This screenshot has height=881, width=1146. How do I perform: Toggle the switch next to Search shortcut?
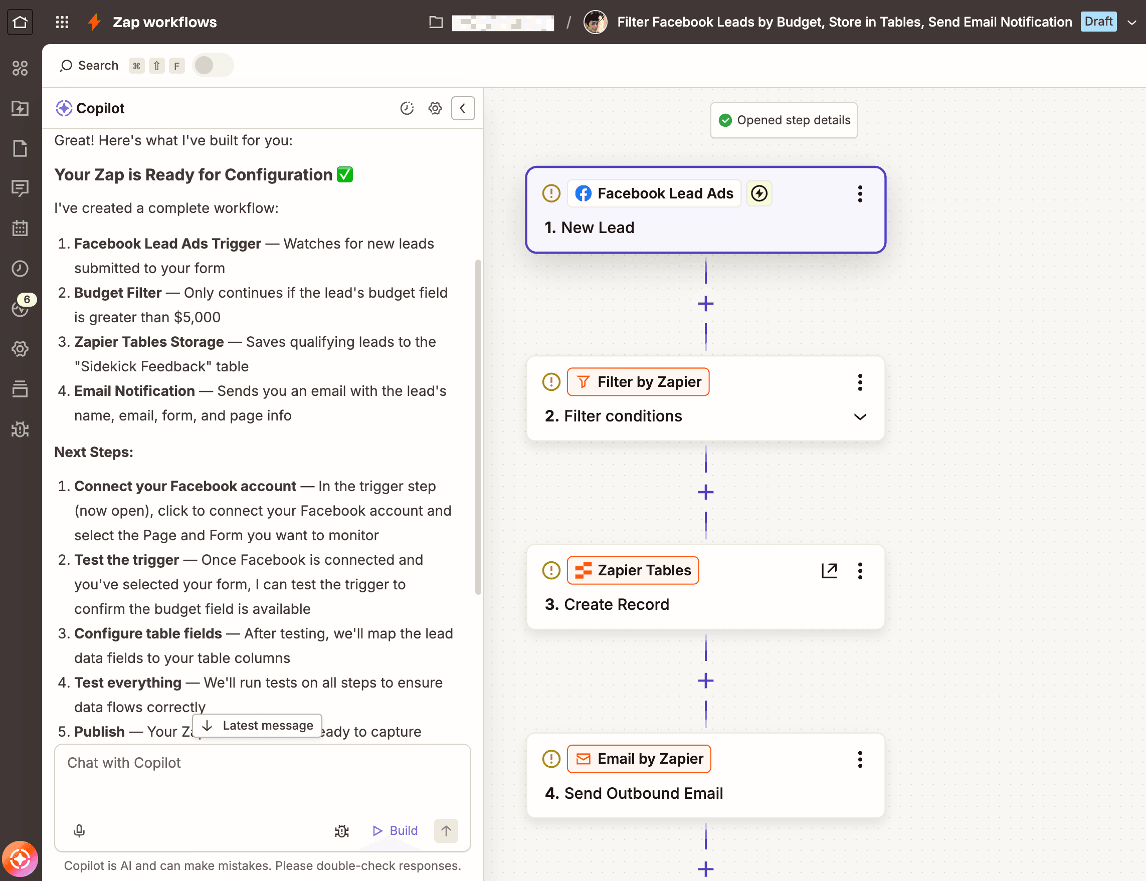[x=213, y=66]
